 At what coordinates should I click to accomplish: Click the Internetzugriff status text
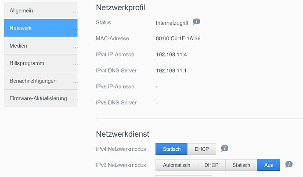(172, 22)
